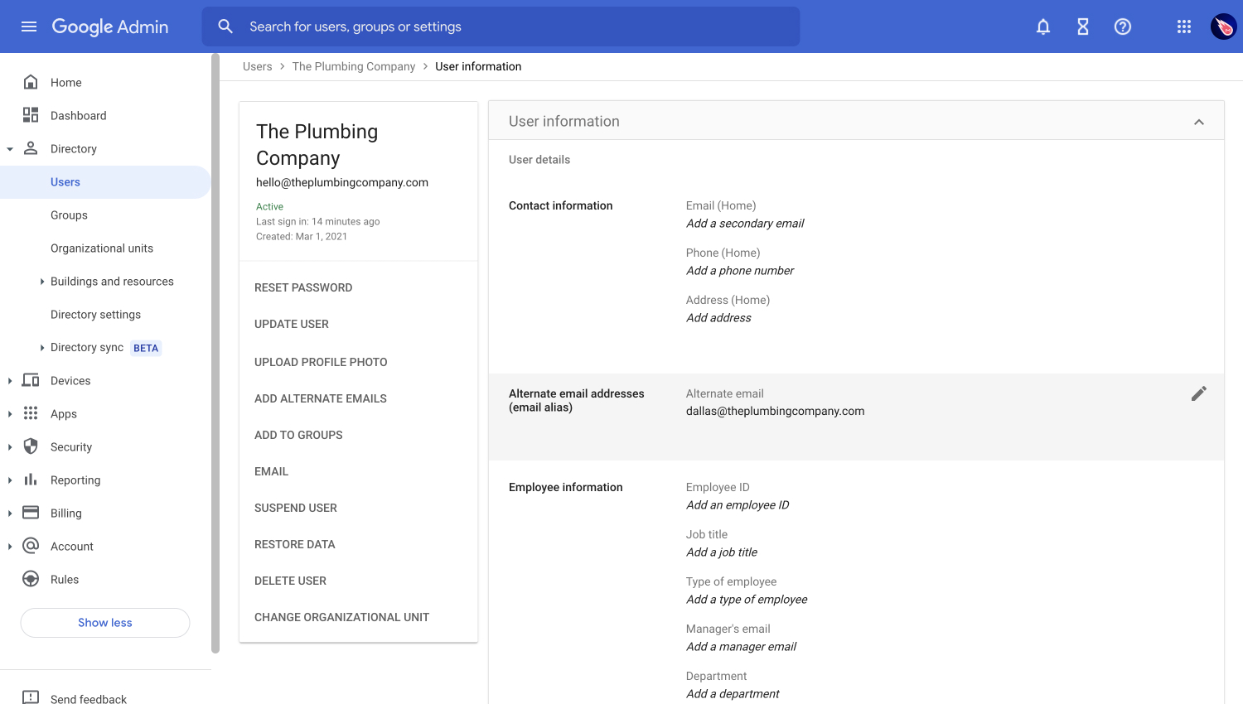Expand Buildings and resources arrow

(x=42, y=282)
